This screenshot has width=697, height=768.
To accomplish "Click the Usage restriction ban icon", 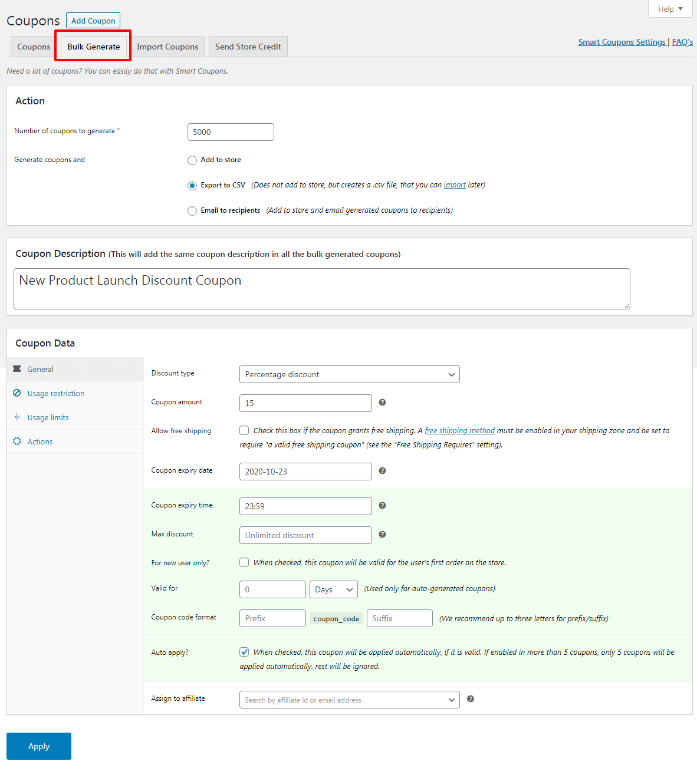I will pos(17,393).
